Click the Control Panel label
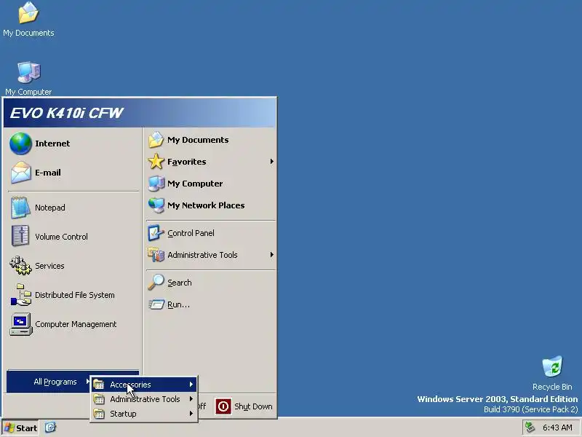582x437 pixels. pos(191,233)
